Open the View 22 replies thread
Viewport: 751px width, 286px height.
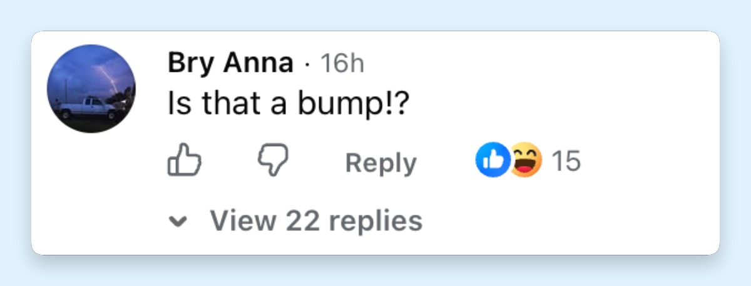(x=297, y=220)
